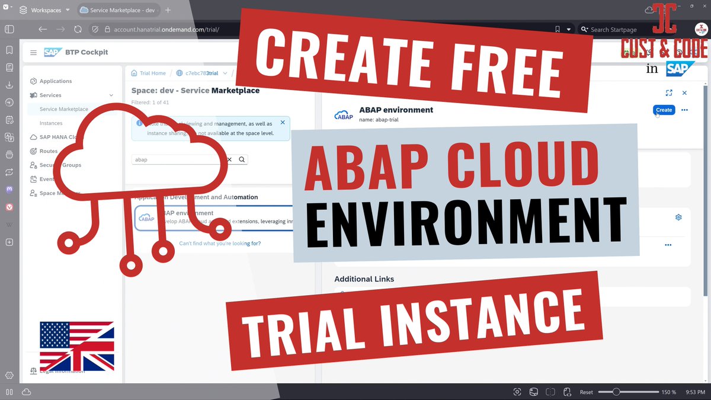Close the ABAP environment details panel
The width and height of the screenshot is (711, 400).
[x=684, y=93]
